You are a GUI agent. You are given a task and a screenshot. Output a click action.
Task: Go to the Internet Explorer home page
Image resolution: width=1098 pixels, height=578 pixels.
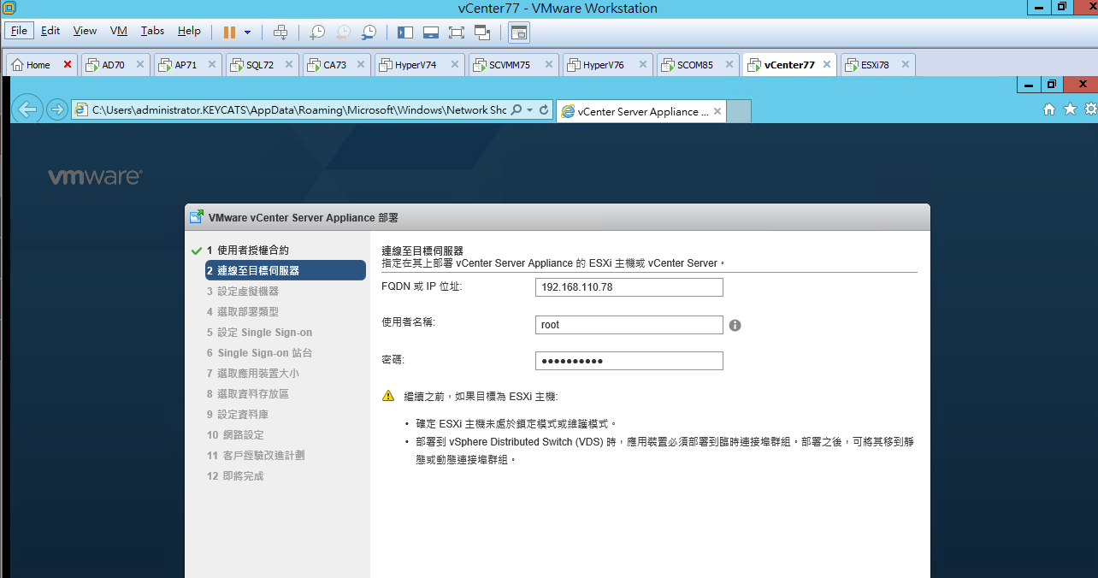click(1049, 109)
